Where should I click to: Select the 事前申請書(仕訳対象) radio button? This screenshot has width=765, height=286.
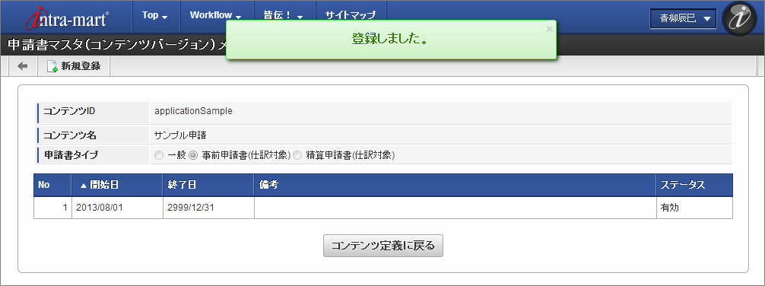pyautogui.click(x=193, y=156)
